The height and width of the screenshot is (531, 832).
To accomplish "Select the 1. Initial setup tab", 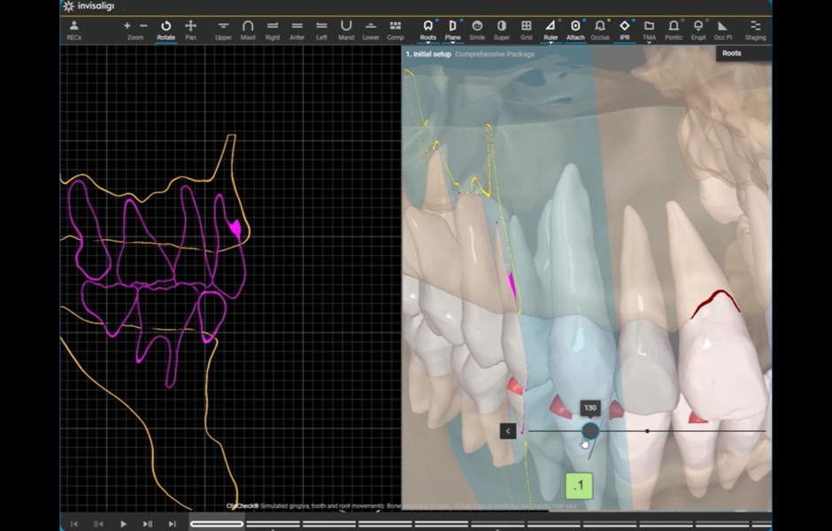I will click(x=428, y=54).
